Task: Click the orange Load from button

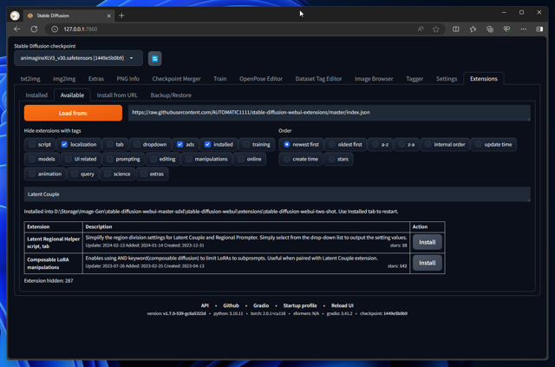Action: click(x=73, y=113)
